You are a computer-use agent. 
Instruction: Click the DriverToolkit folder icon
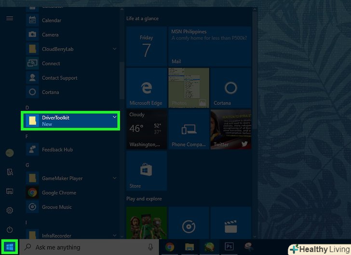pyautogui.click(x=32, y=121)
